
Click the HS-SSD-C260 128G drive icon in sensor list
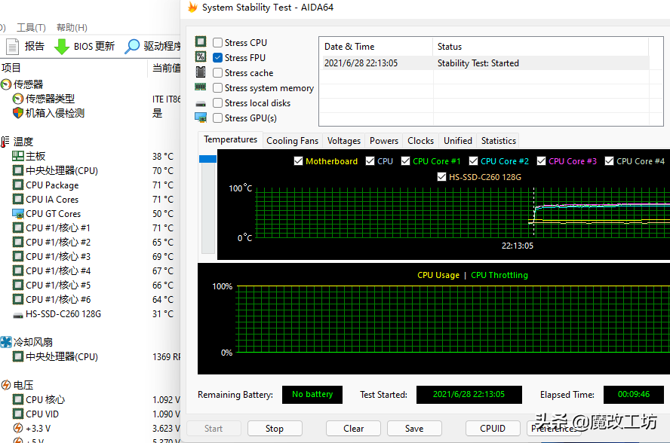coord(18,315)
